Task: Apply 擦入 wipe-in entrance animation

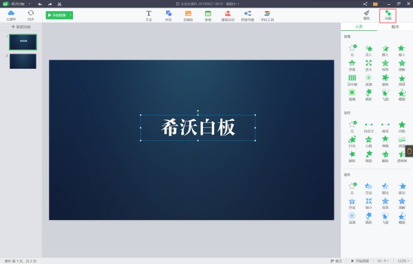Action: [x=385, y=51]
